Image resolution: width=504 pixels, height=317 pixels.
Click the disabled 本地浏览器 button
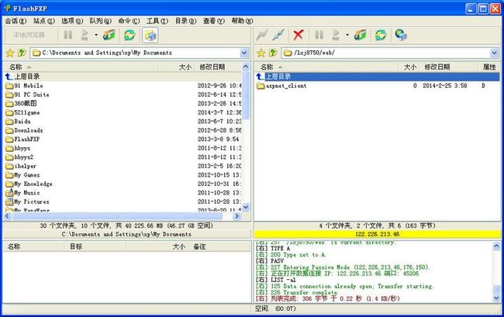(29, 35)
